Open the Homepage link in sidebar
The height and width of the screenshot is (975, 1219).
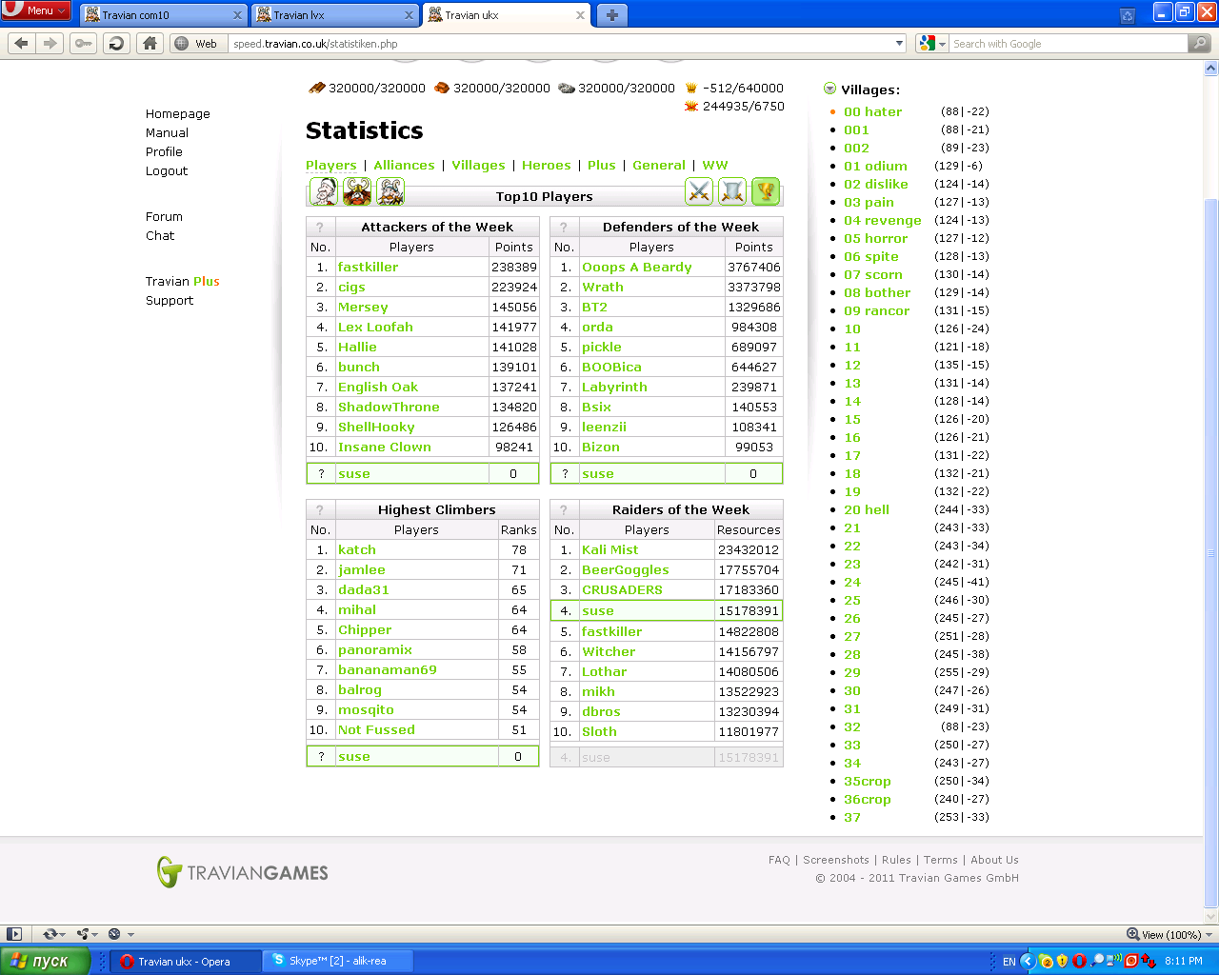click(x=178, y=113)
